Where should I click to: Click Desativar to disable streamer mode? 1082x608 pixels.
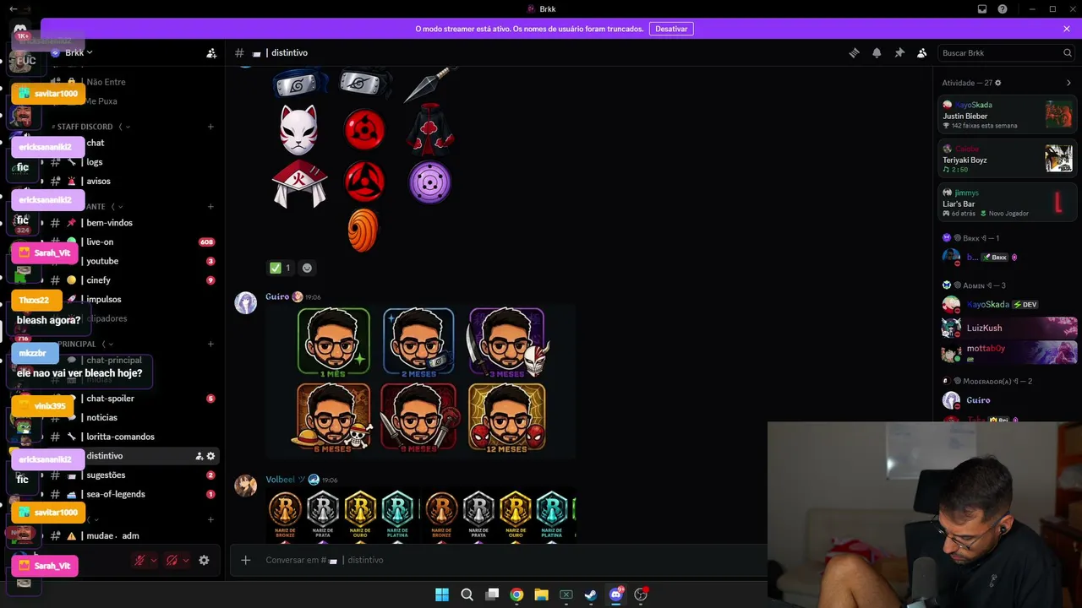tap(671, 29)
